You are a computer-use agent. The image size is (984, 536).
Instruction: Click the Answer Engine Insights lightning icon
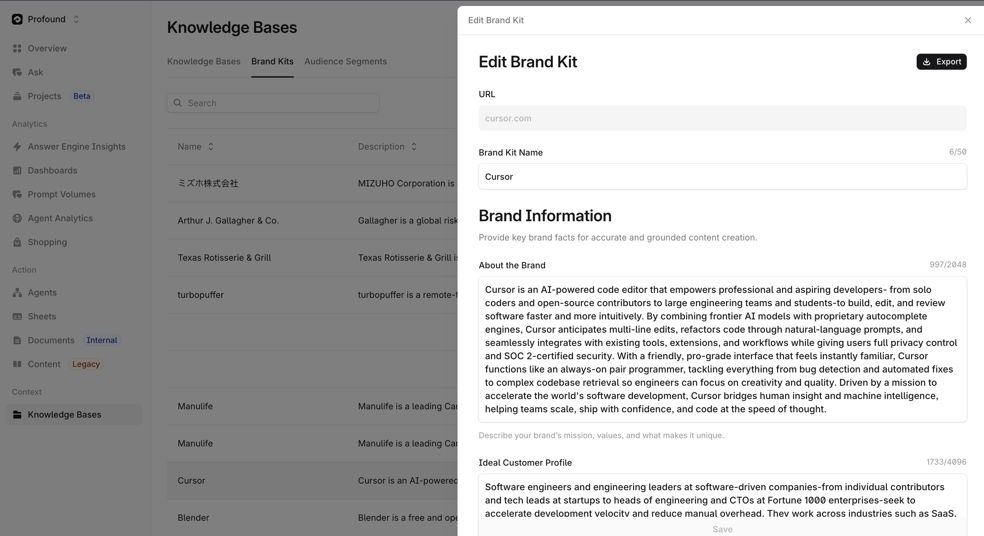pos(17,147)
